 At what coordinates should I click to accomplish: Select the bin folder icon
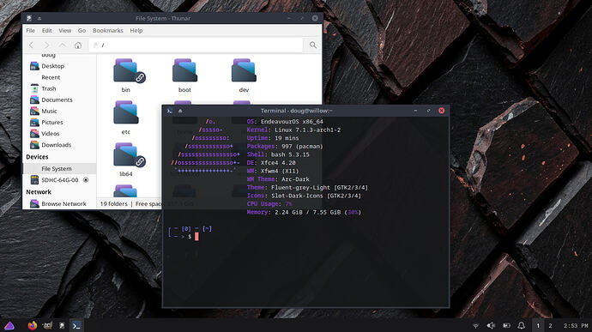coord(126,71)
